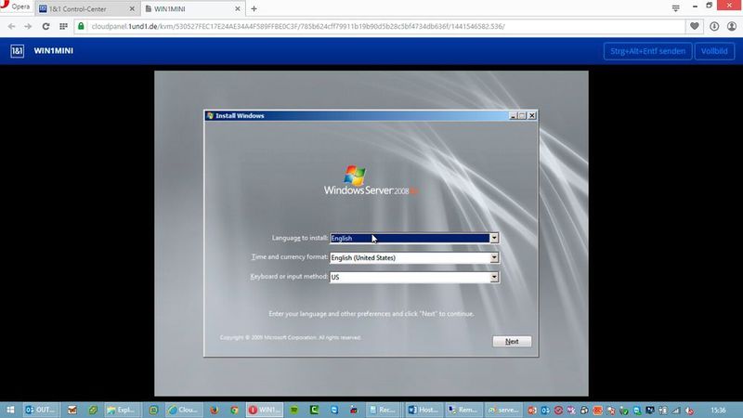
Task: Open Internet Explorer Clou... taskbar button
Action: [184, 410]
